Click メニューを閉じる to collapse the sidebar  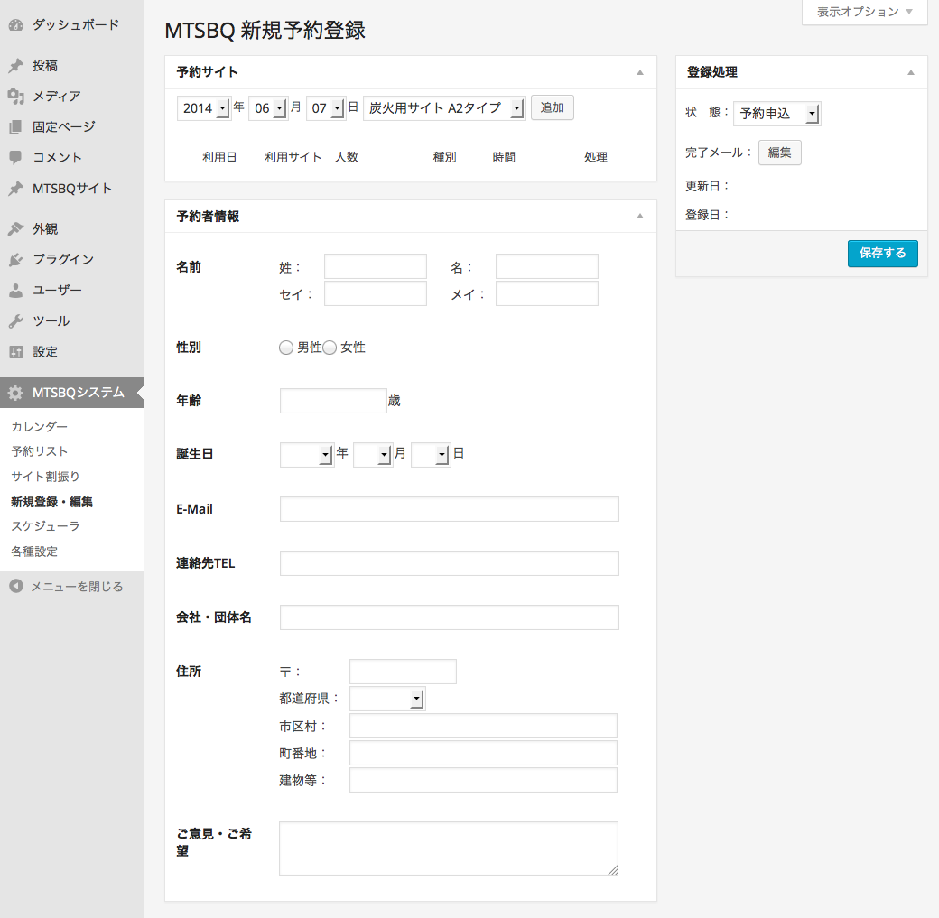(x=78, y=587)
